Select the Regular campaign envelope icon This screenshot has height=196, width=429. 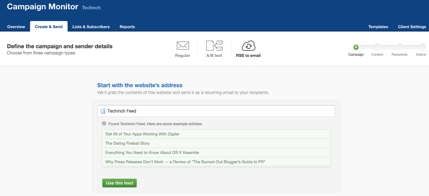pos(183,46)
